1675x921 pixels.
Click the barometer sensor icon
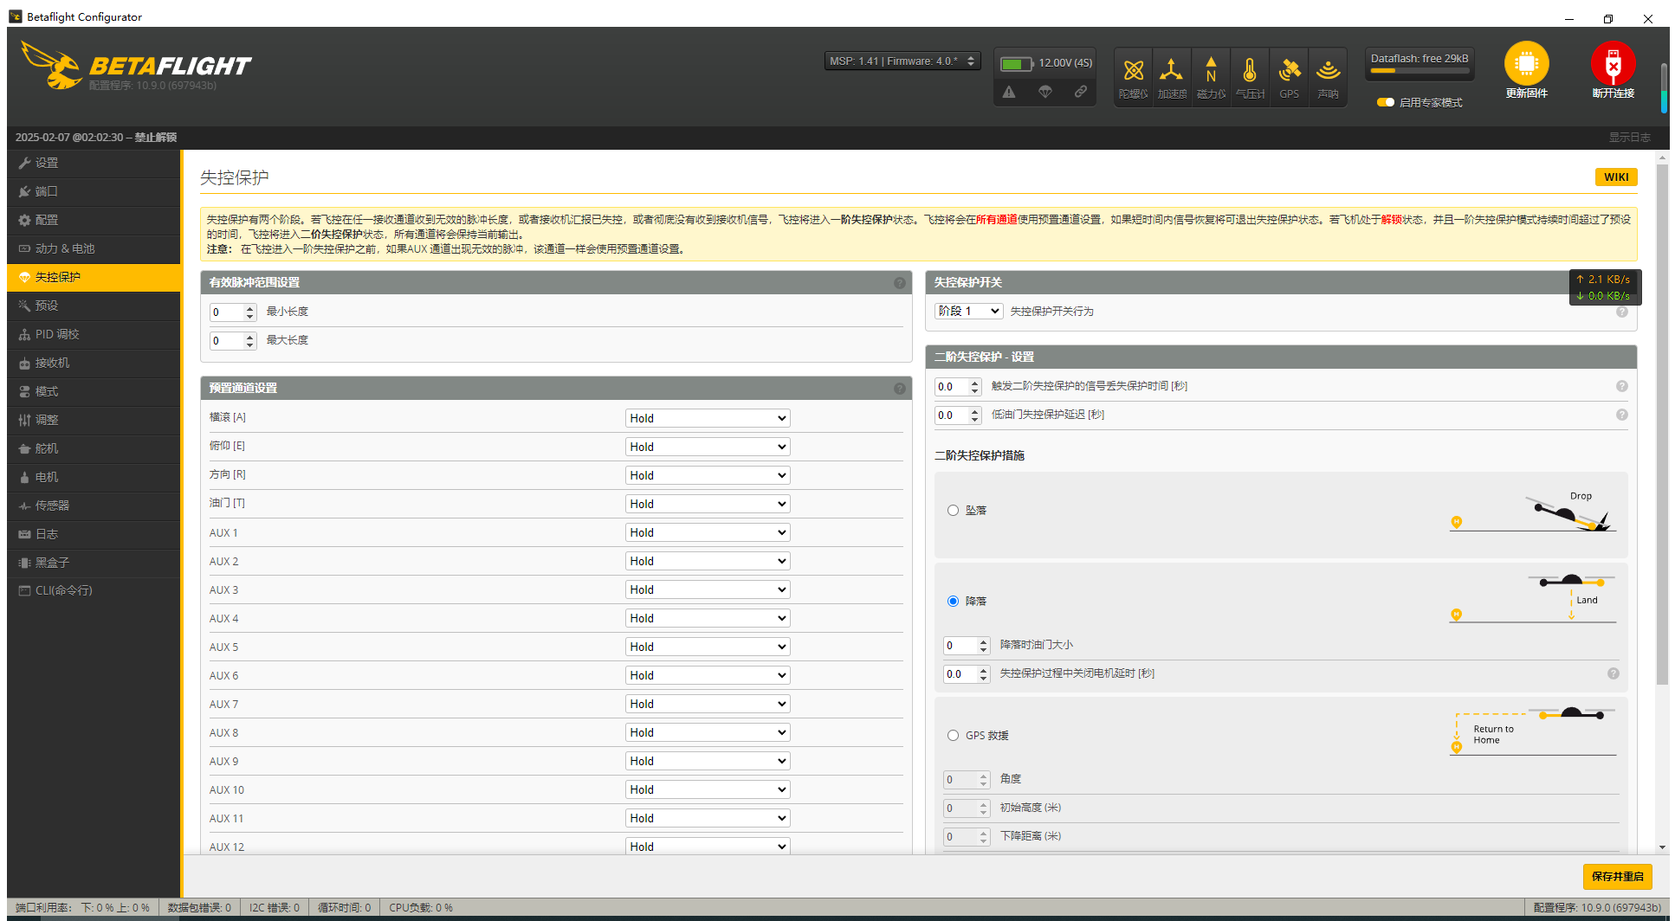(x=1250, y=70)
